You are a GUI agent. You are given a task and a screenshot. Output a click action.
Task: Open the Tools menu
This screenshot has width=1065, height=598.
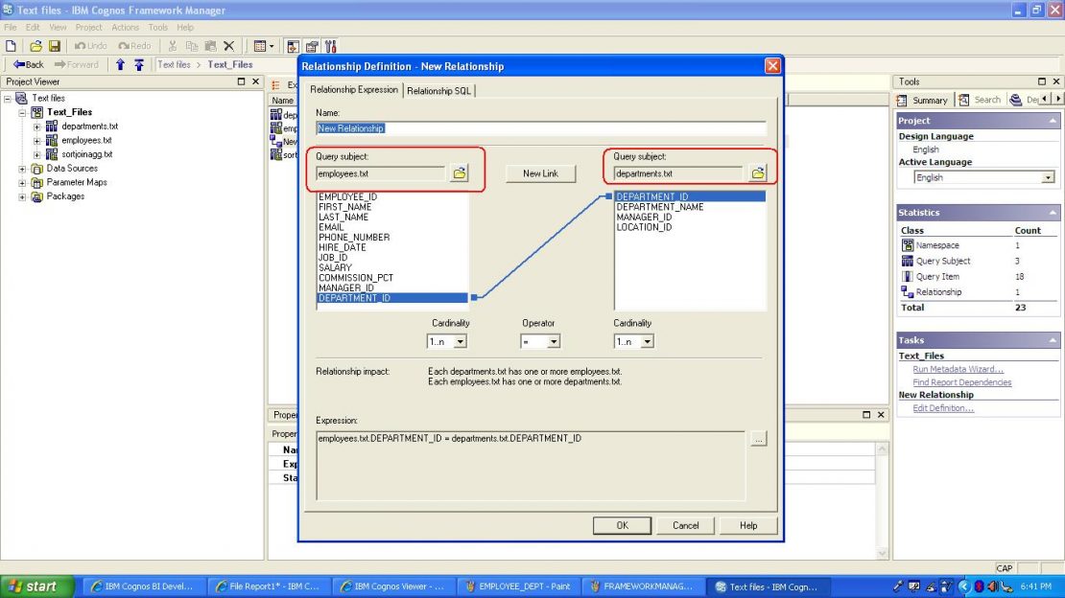(157, 27)
